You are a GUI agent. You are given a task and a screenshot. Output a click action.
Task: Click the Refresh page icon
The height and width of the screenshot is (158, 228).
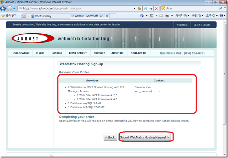click(151, 8)
